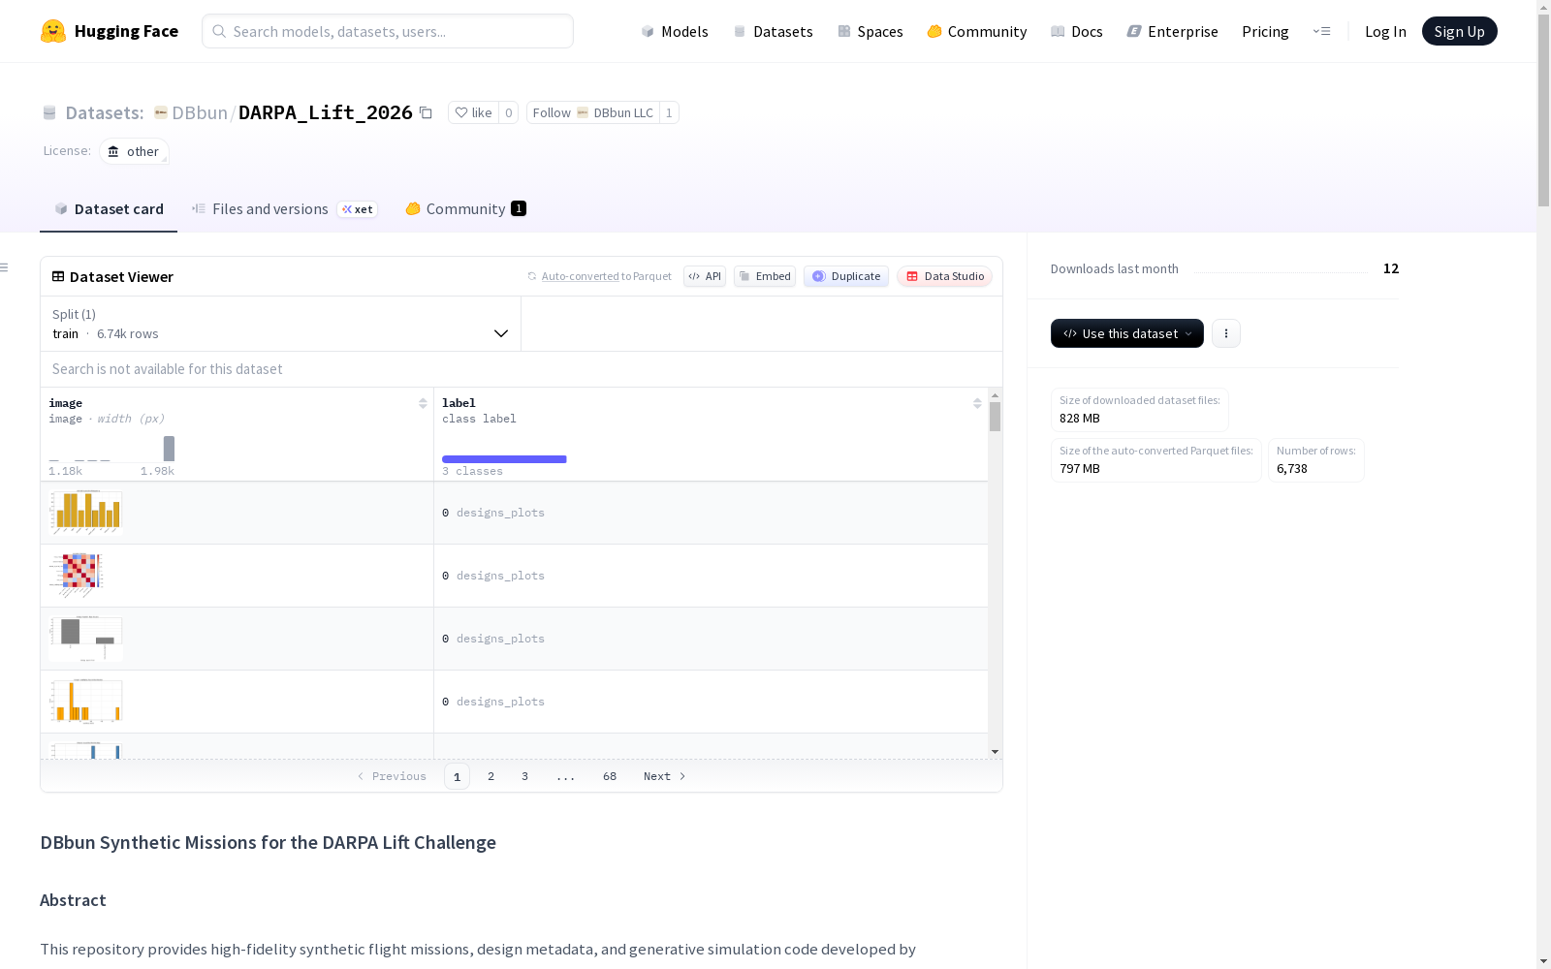Open the license 'other' tag
This screenshot has height=969, width=1551.
134,151
